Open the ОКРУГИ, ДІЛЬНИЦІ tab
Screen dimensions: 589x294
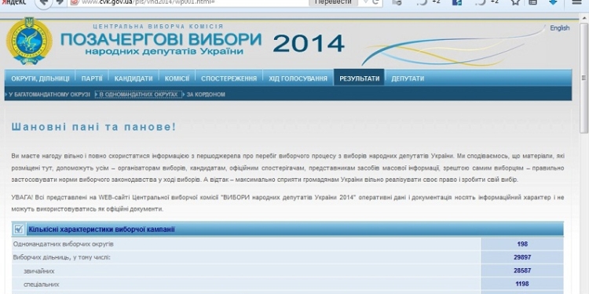click(40, 78)
